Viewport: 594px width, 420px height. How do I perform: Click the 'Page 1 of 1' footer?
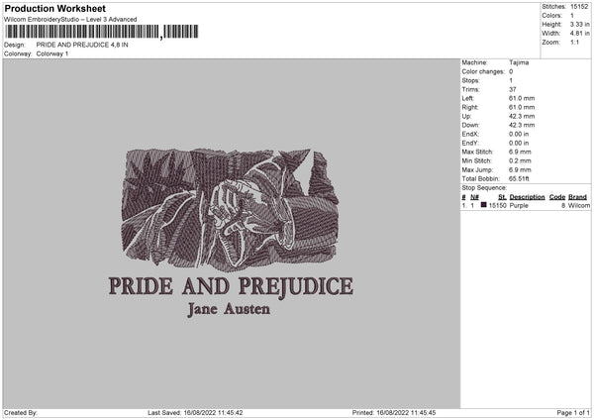pyautogui.click(x=573, y=412)
